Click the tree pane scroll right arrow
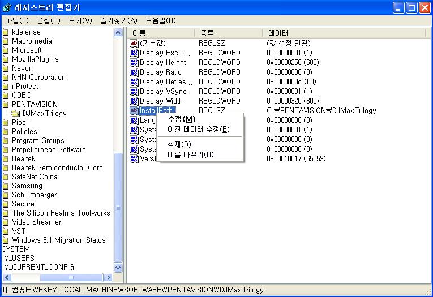This screenshot has height=297, width=433. pos(108,277)
